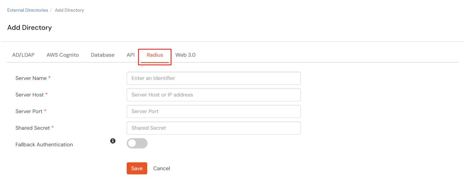The height and width of the screenshot is (182, 470).
Task: Navigate back to External Directories
Action: coord(27,10)
